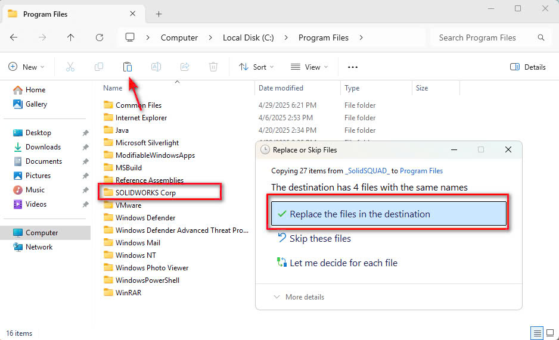This screenshot has height=340, width=559.
Task: Click the search magnifier icon
Action: click(x=541, y=38)
